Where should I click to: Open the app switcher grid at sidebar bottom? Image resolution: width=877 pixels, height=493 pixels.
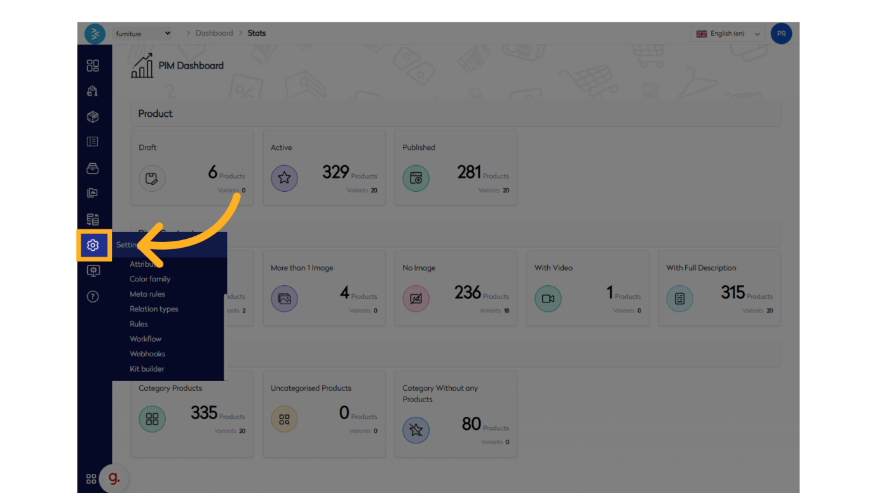tap(91, 479)
